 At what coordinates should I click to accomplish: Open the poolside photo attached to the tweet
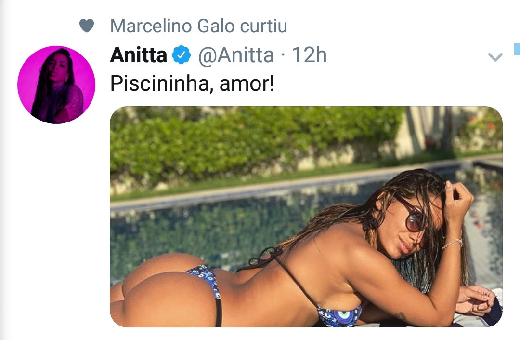pos(306,217)
